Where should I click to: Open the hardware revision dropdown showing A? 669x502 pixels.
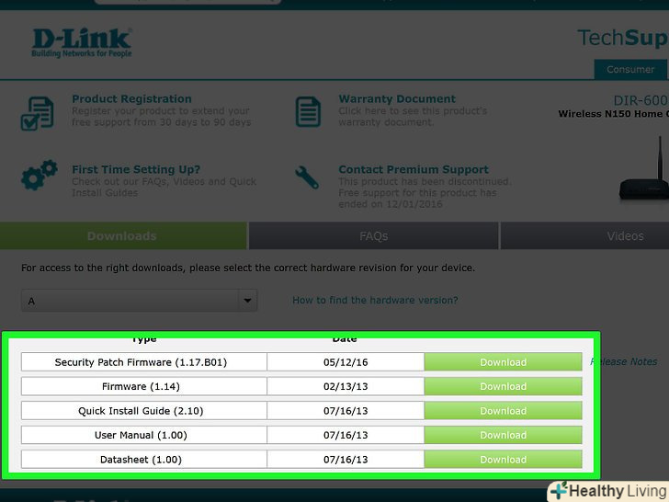(x=139, y=301)
